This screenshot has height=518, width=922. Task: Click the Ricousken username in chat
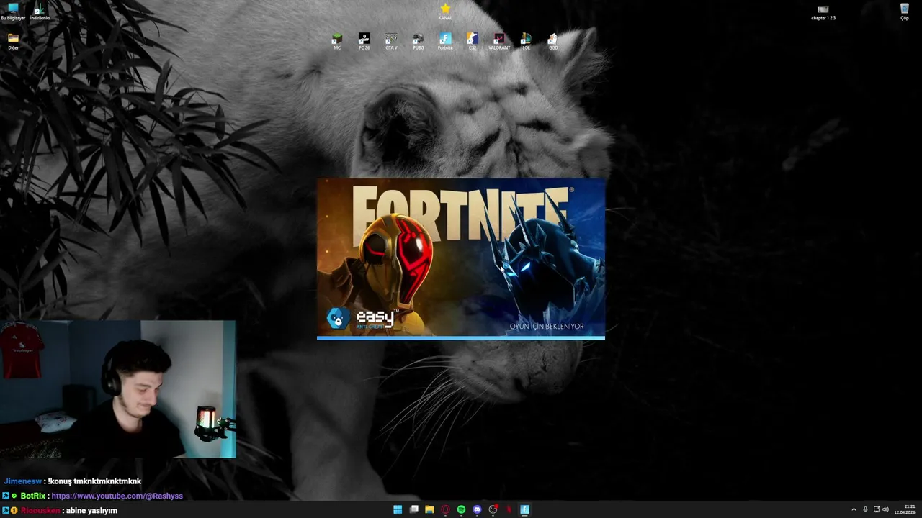coord(40,511)
